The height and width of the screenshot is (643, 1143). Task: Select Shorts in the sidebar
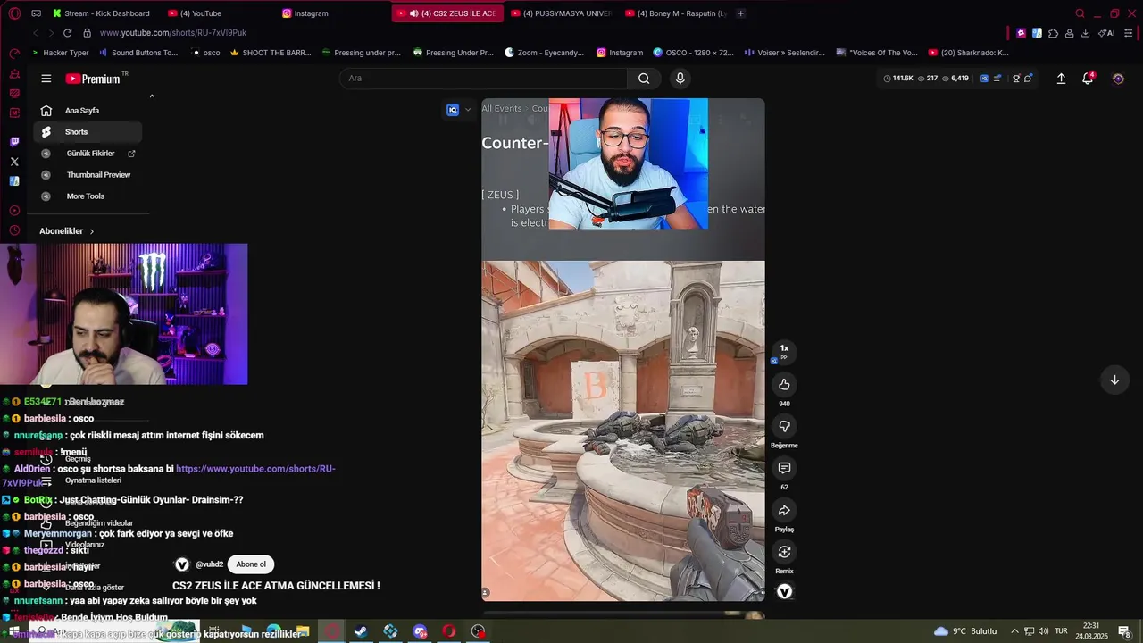point(88,132)
